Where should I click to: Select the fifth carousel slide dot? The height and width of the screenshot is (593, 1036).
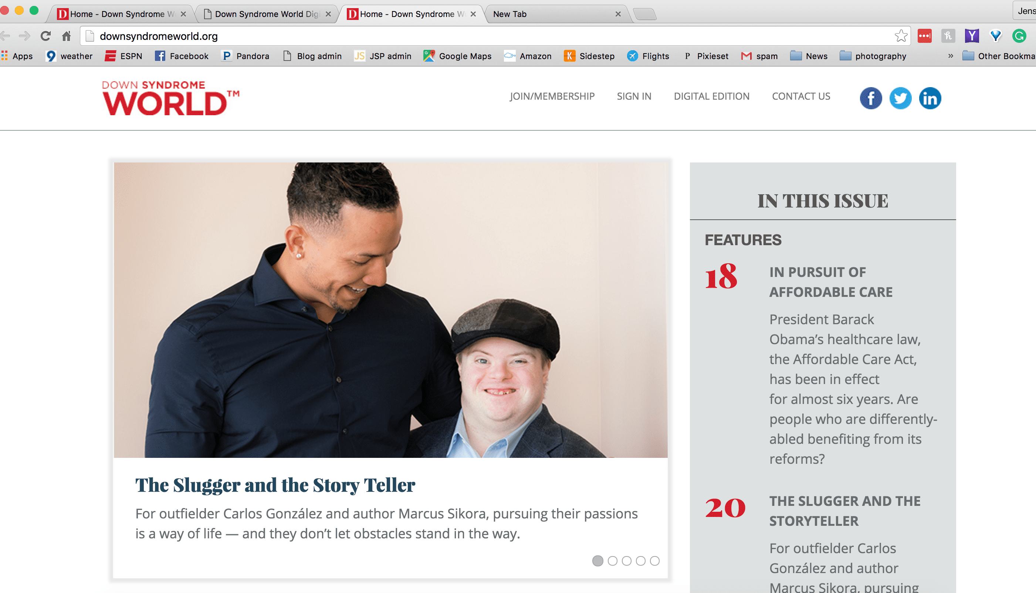pos(654,561)
